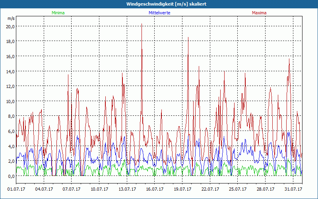Viewport: 318px width, 199px height.
Task: Click the 10.07.17 date label
Action: click(x=99, y=189)
